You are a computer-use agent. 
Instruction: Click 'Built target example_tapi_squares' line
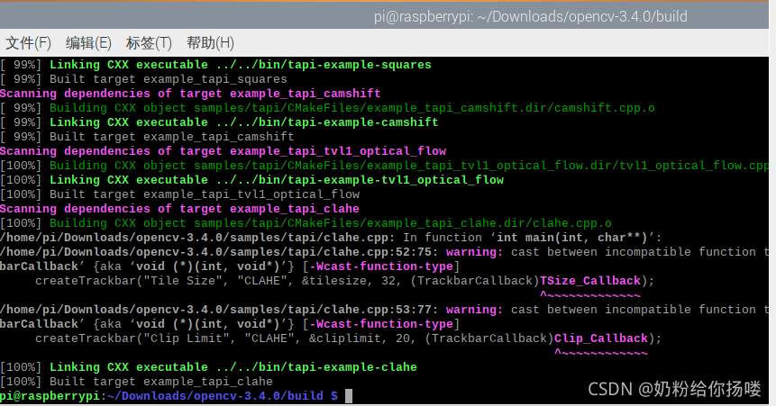pyautogui.click(x=143, y=79)
